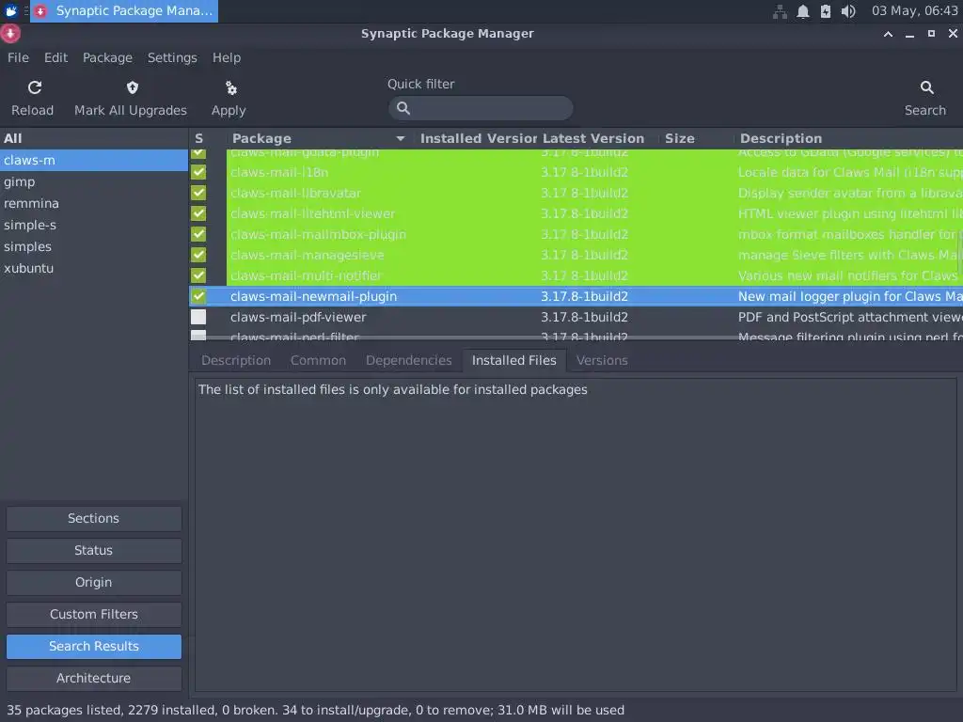Open the File menu

[x=18, y=57]
